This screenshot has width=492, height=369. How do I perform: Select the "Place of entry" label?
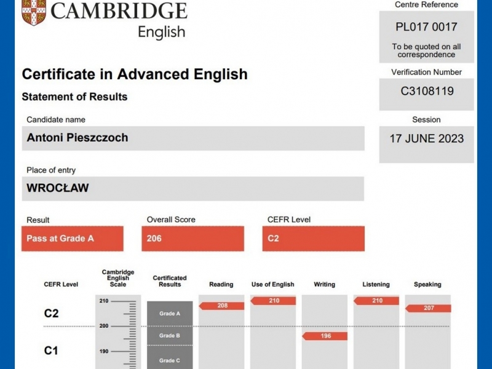click(x=51, y=170)
